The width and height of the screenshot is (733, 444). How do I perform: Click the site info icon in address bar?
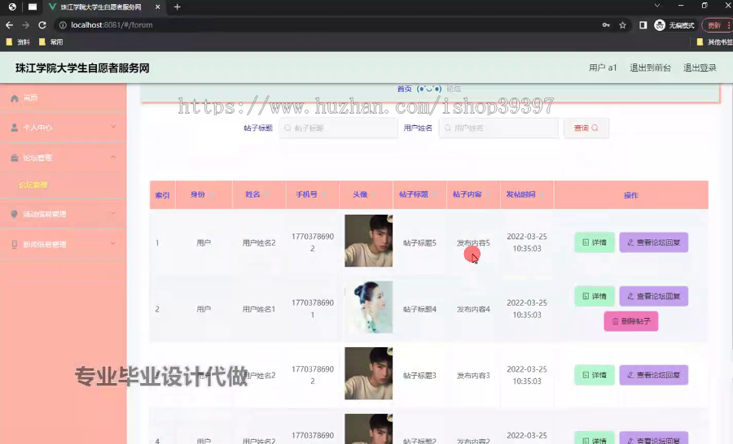[63, 25]
